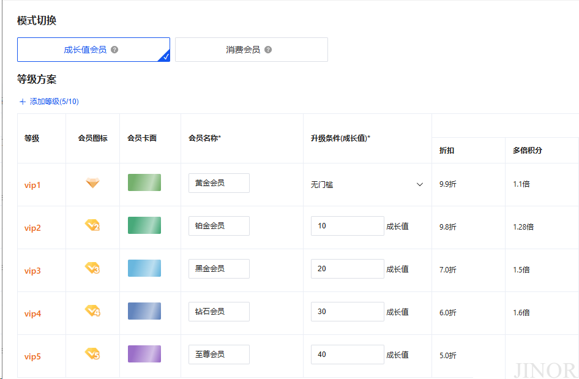This screenshot has height=379, width=579.
Task: Click the 钻石会员 name input field
Action: pos(219,312)
